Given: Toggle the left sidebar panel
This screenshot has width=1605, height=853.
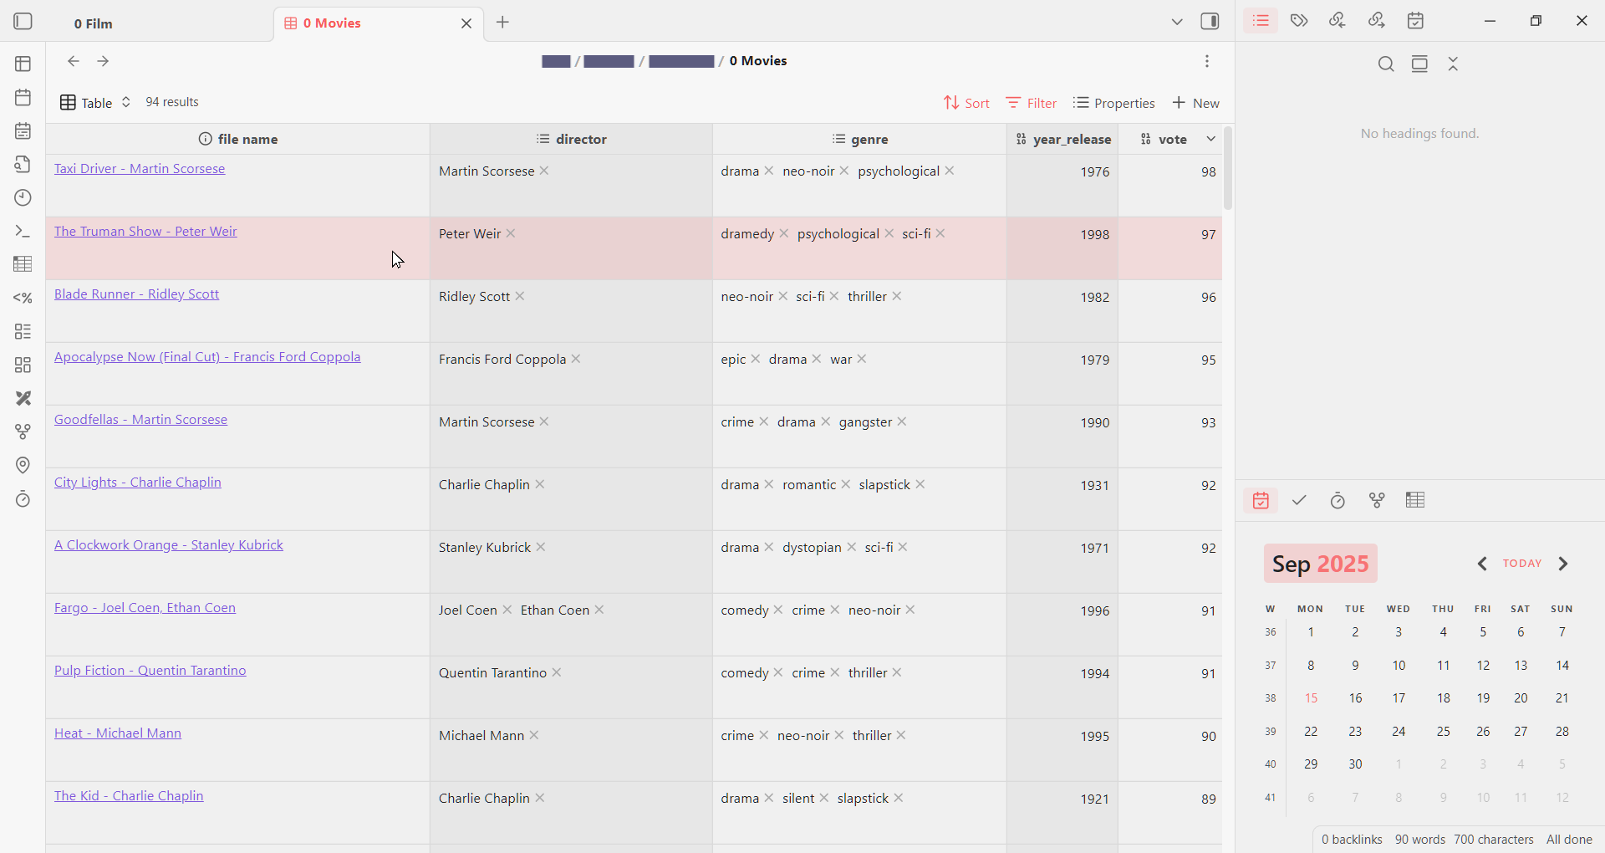Looking at the screenshot, I should click(x=23, y=22).
